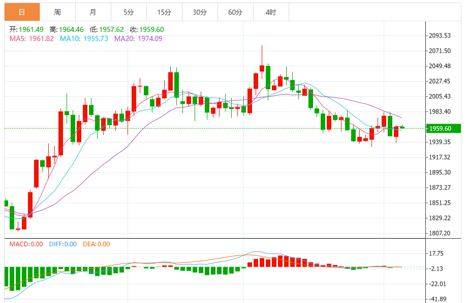Click the 1895.30 price axis label
This screenshot has width=466, height=303.
pyautogui.click(x=440, y=172)
